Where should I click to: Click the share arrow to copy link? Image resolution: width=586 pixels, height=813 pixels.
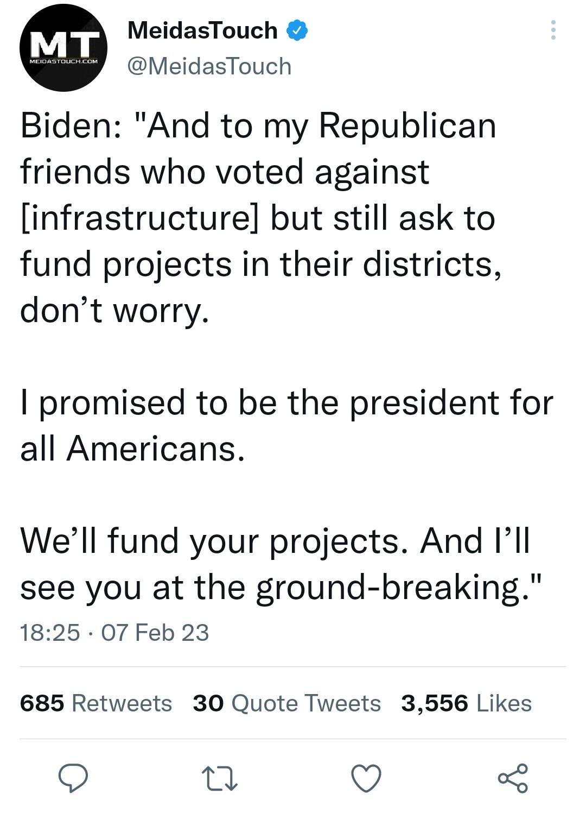coord(514,779)
